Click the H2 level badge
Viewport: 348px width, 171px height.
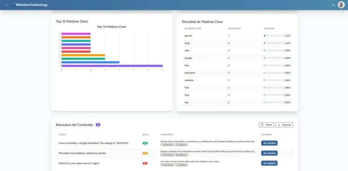click(145, 153)
